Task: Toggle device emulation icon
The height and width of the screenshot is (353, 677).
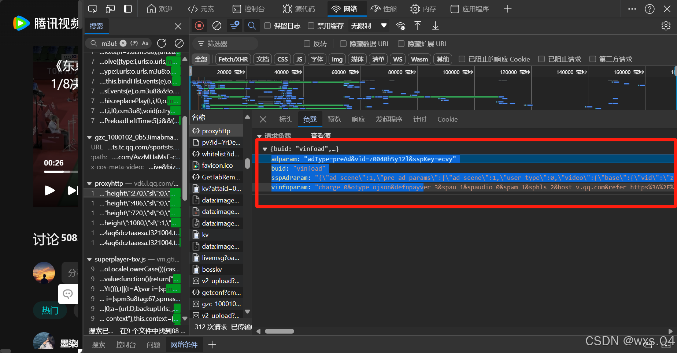Action: point(110,9)
